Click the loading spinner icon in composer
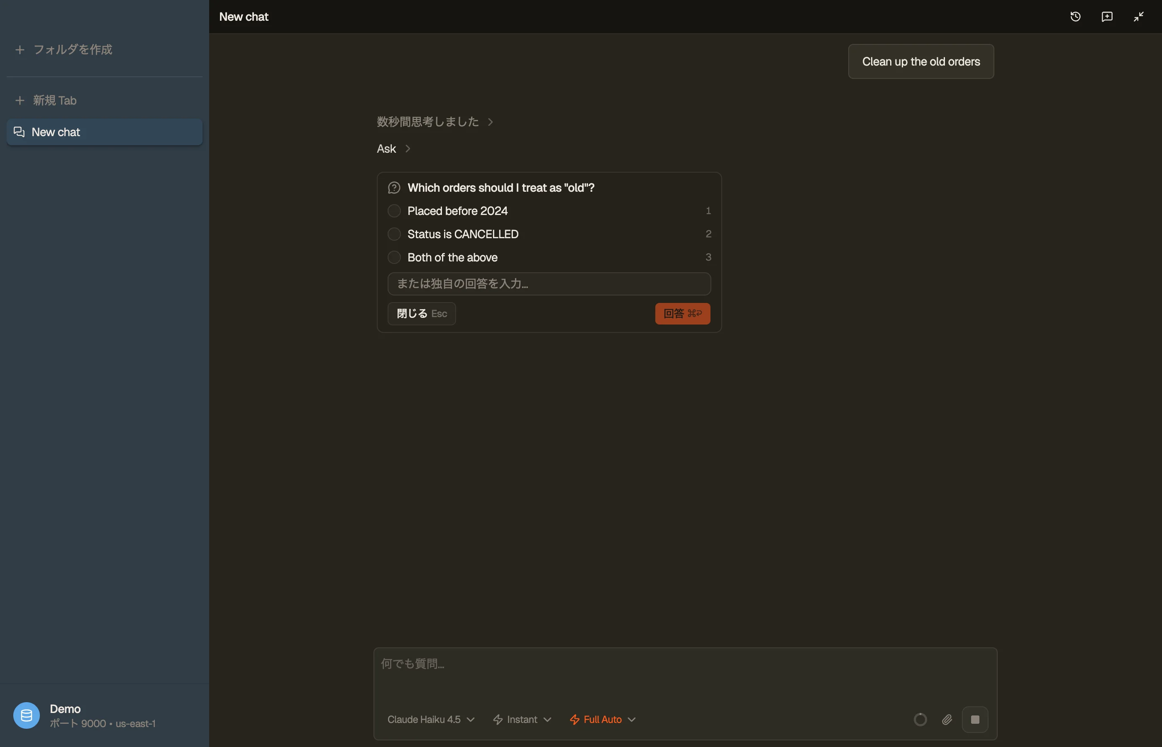Screen dimensions: 1162x747 [x=920, y=719]
